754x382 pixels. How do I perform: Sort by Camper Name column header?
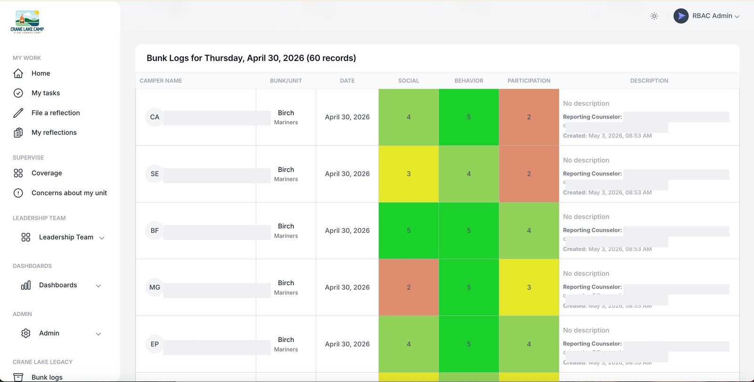[161, 81]
